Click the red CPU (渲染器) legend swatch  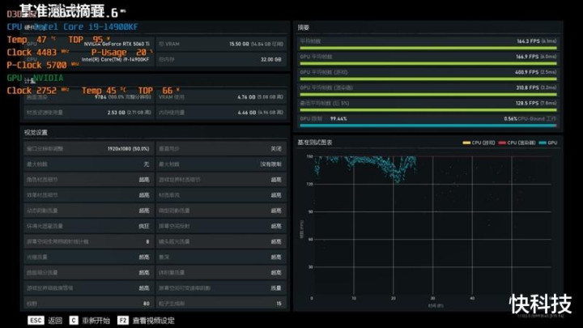point(502,143)
